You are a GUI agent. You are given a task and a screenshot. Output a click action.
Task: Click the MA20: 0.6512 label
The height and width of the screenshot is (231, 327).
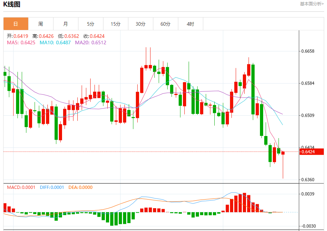tap(91, 42)
